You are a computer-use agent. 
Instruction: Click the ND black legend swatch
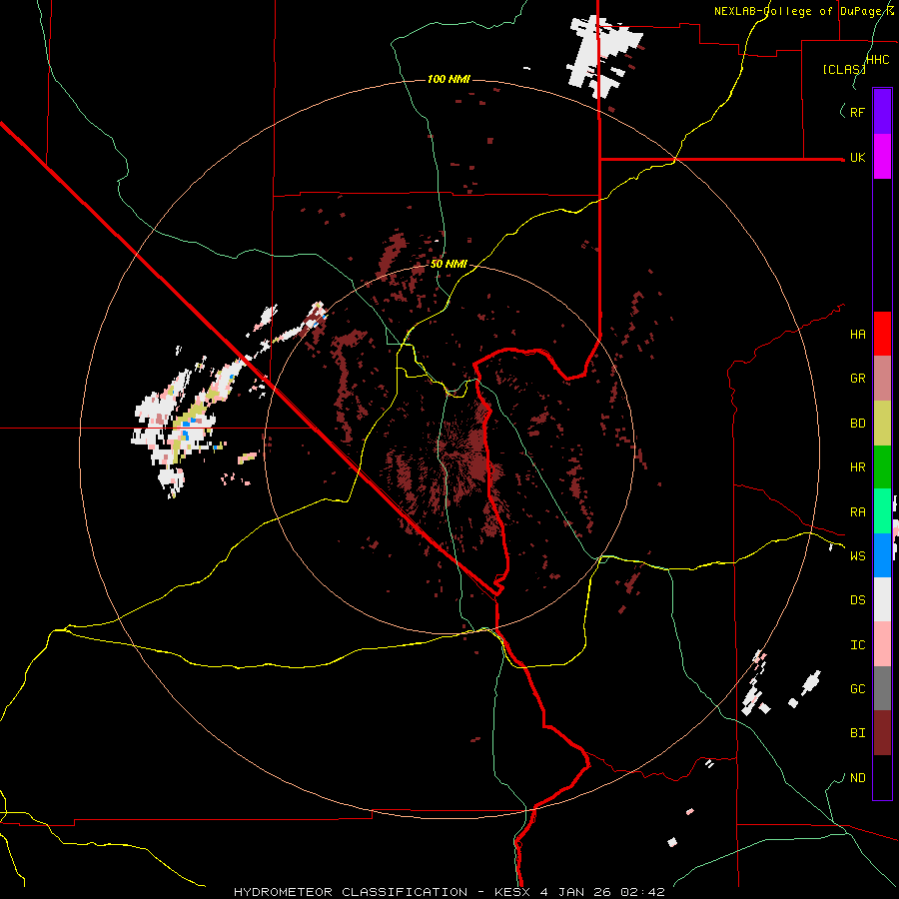(882, 777)
